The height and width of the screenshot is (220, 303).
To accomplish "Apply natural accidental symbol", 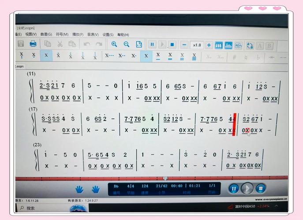I will click(246, 58).
